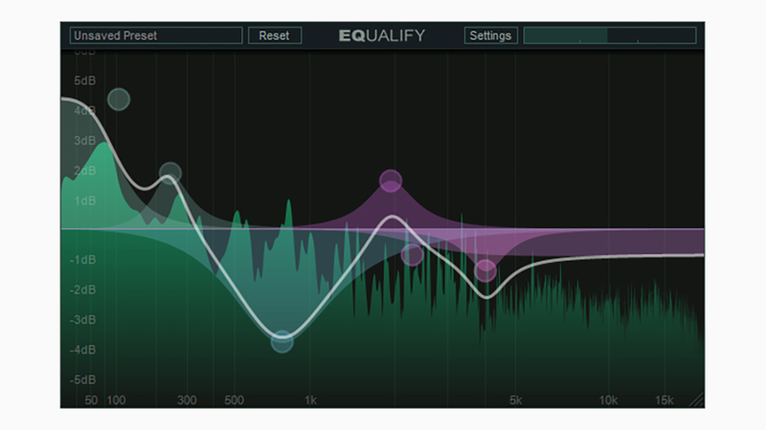Click the -3dB gain scale label

82,320
